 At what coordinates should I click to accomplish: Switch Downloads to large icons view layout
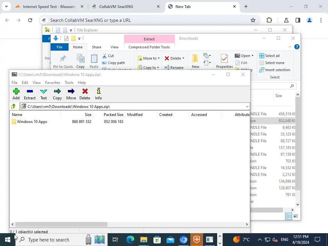pos(296,216)
